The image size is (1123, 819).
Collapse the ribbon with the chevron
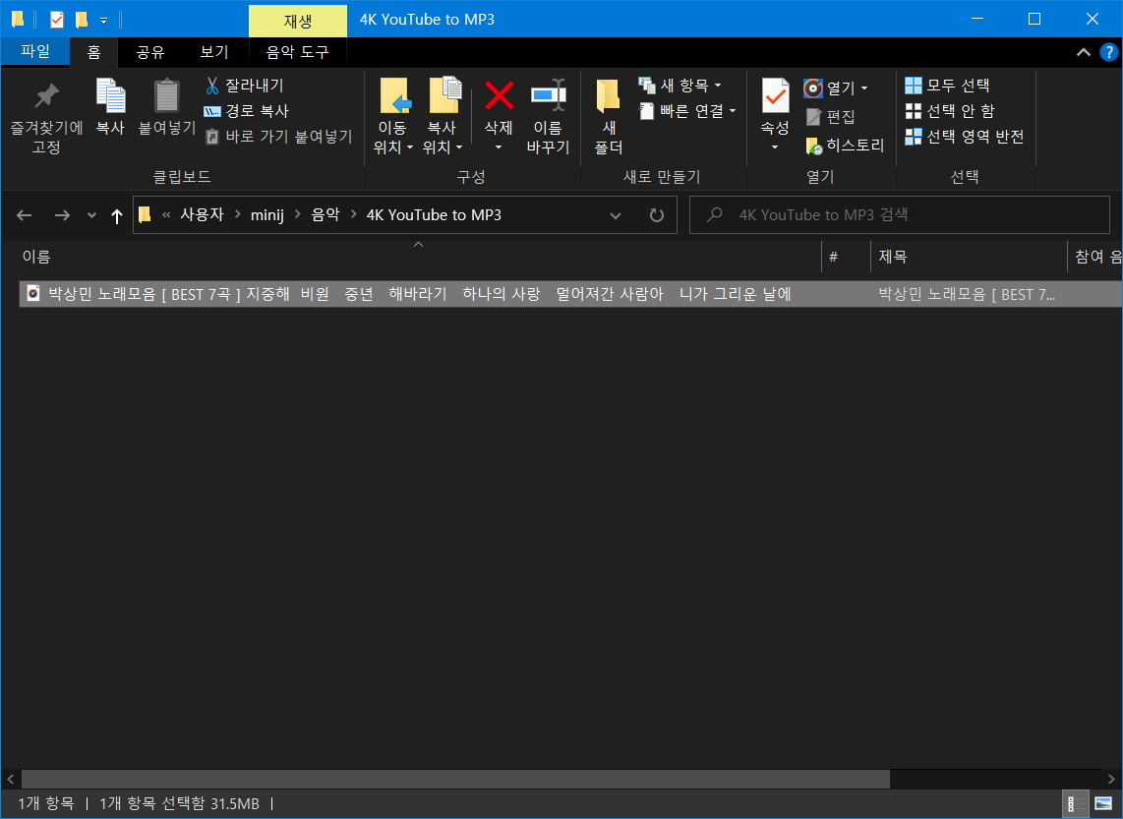coord(1084,52)
